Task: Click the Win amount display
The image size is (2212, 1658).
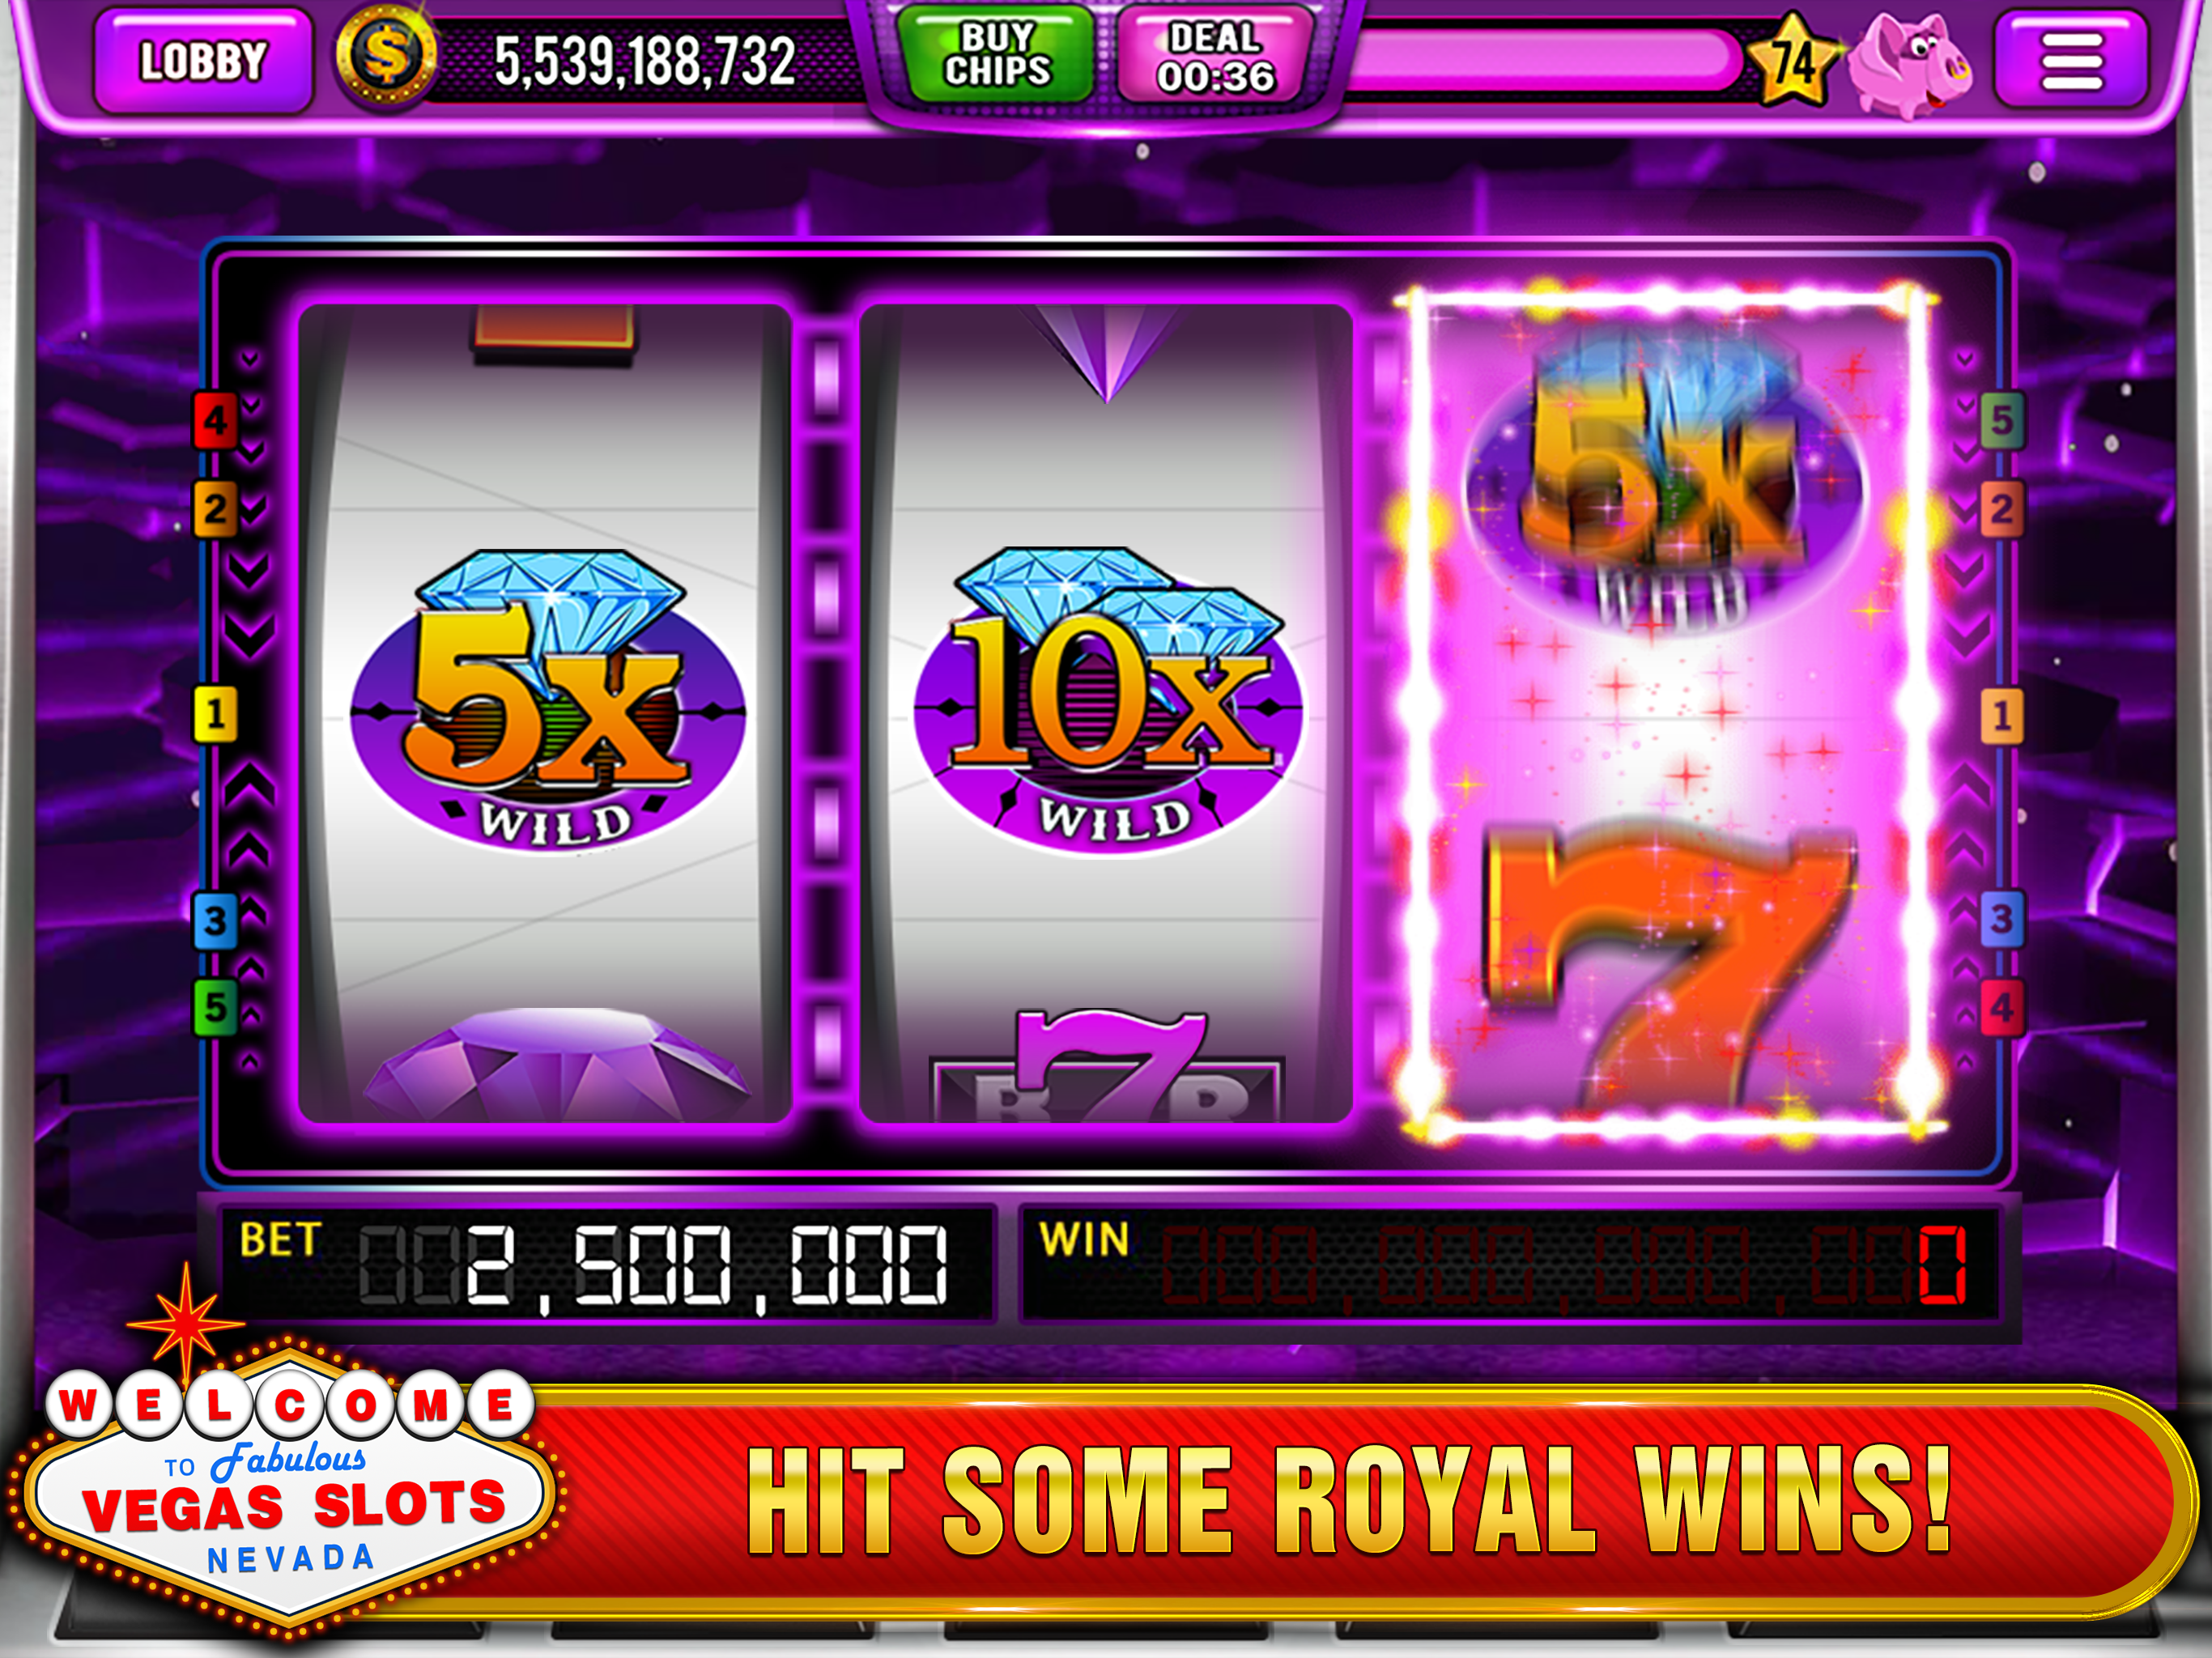Action: (x=1511, y=1264)
